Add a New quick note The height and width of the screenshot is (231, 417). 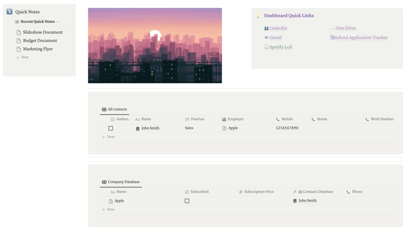22,57
